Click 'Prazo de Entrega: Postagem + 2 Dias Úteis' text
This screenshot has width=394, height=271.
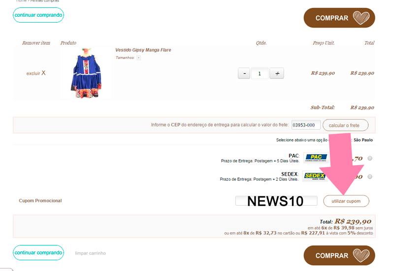[259, 179]
